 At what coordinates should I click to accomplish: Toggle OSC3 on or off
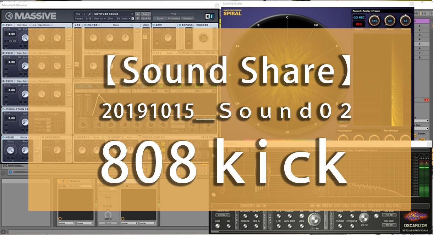click(4, 81)
